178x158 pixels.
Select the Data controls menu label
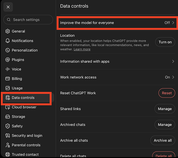pos(23,98)
